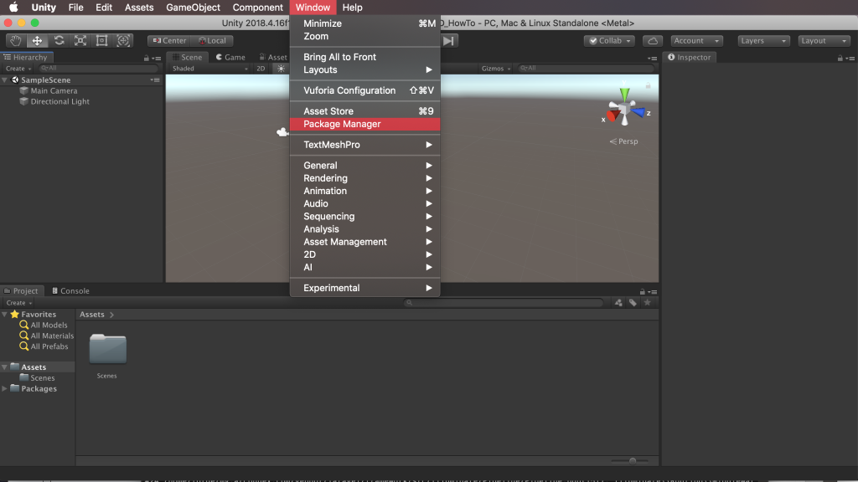
Task: Open the Layouts submenu
Action: point(365,70)
